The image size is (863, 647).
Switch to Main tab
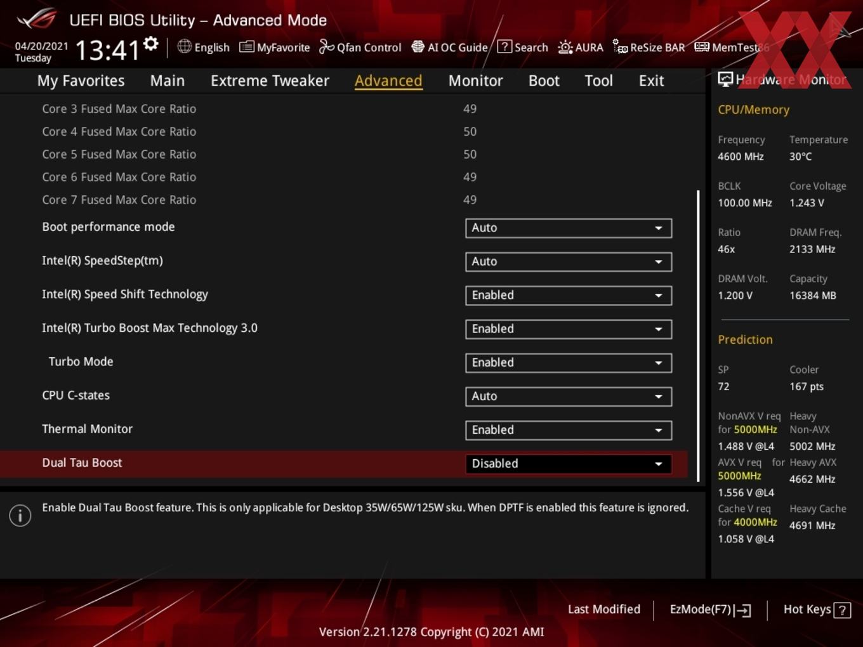pyautogui.click(x=168, y=81)
